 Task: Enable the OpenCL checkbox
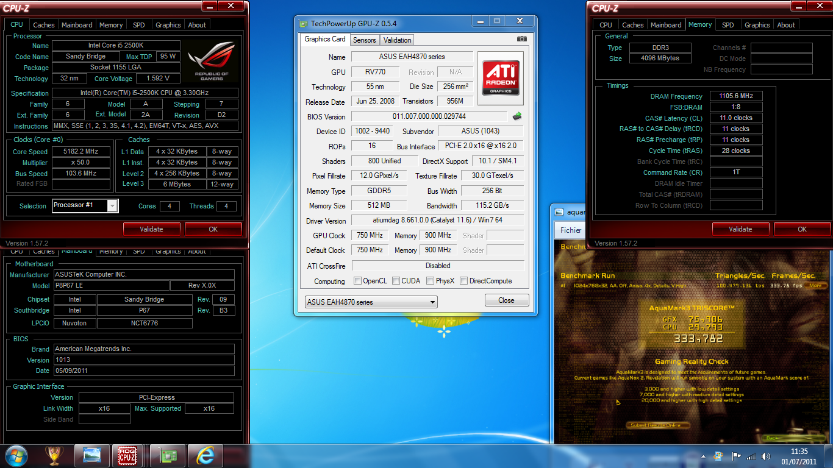pyautogui.click(x=358, y=281)
